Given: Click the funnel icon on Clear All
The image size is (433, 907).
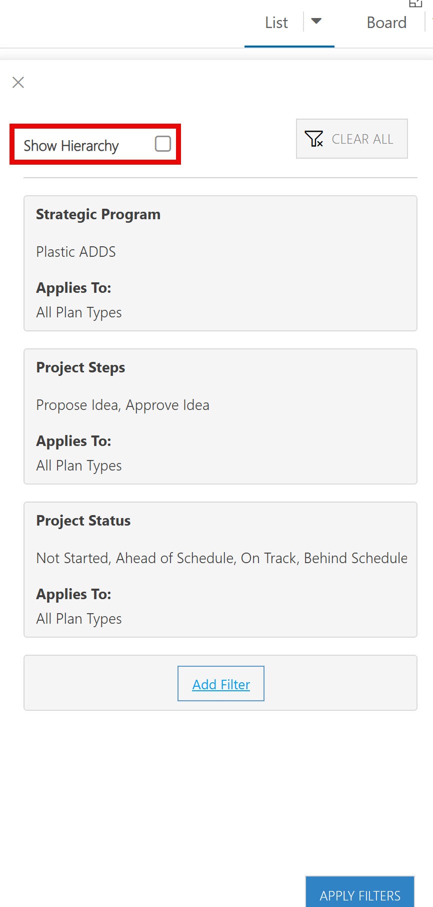Looking at the screenshot, I should 314,139.
